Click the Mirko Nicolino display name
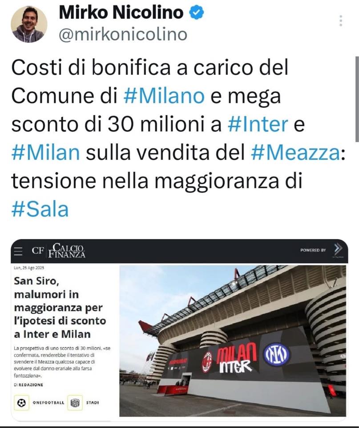The width and height of the screenshot is (359, 428). pos(121,12)
